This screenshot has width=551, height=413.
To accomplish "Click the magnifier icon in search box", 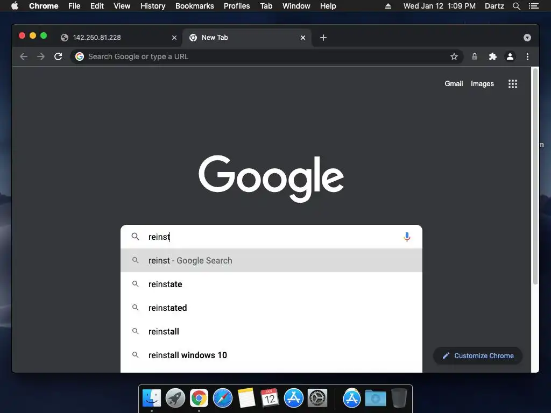I will (135, 237).
